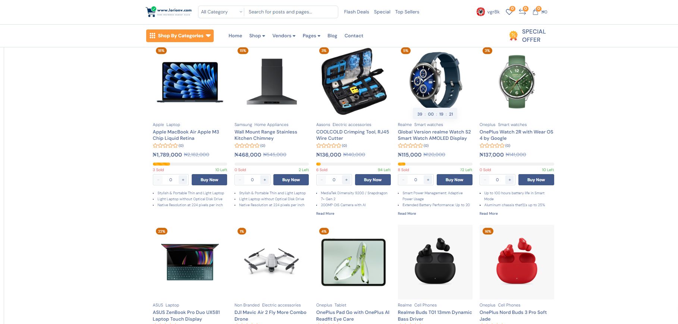Click the vgr8k user avatar
The width and height of the screenshot is (678, 324).
[x=481, y=12]
